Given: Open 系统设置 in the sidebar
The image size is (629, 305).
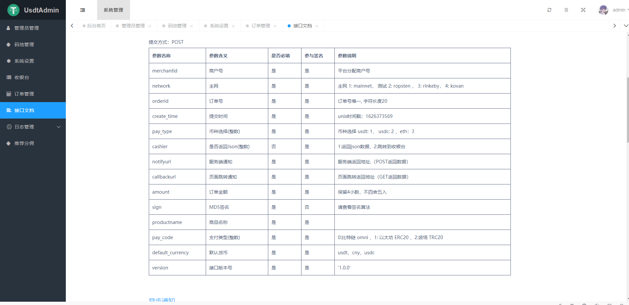Looking at the screenshot, I should coord(33,61).
